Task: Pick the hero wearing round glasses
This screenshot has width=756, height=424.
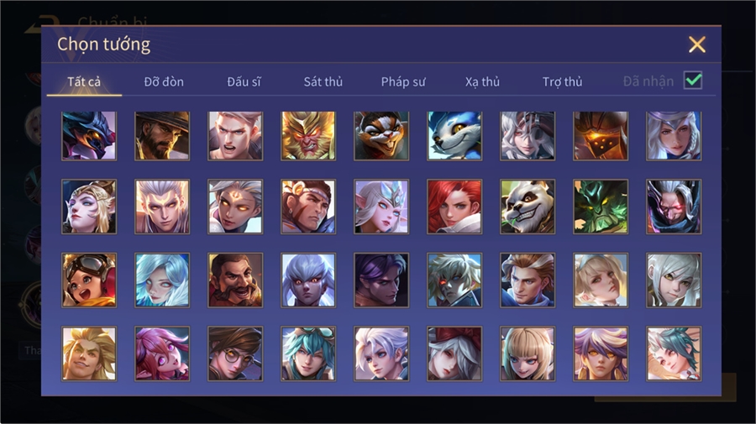Action: coord(235,353)
